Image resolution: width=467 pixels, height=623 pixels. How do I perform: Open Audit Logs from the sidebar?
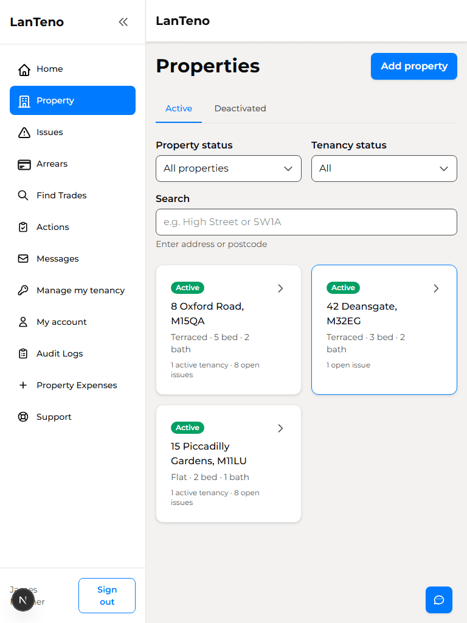(73, 353)
